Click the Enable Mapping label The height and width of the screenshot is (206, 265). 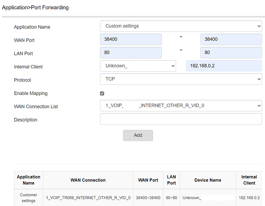pos(31,94)
